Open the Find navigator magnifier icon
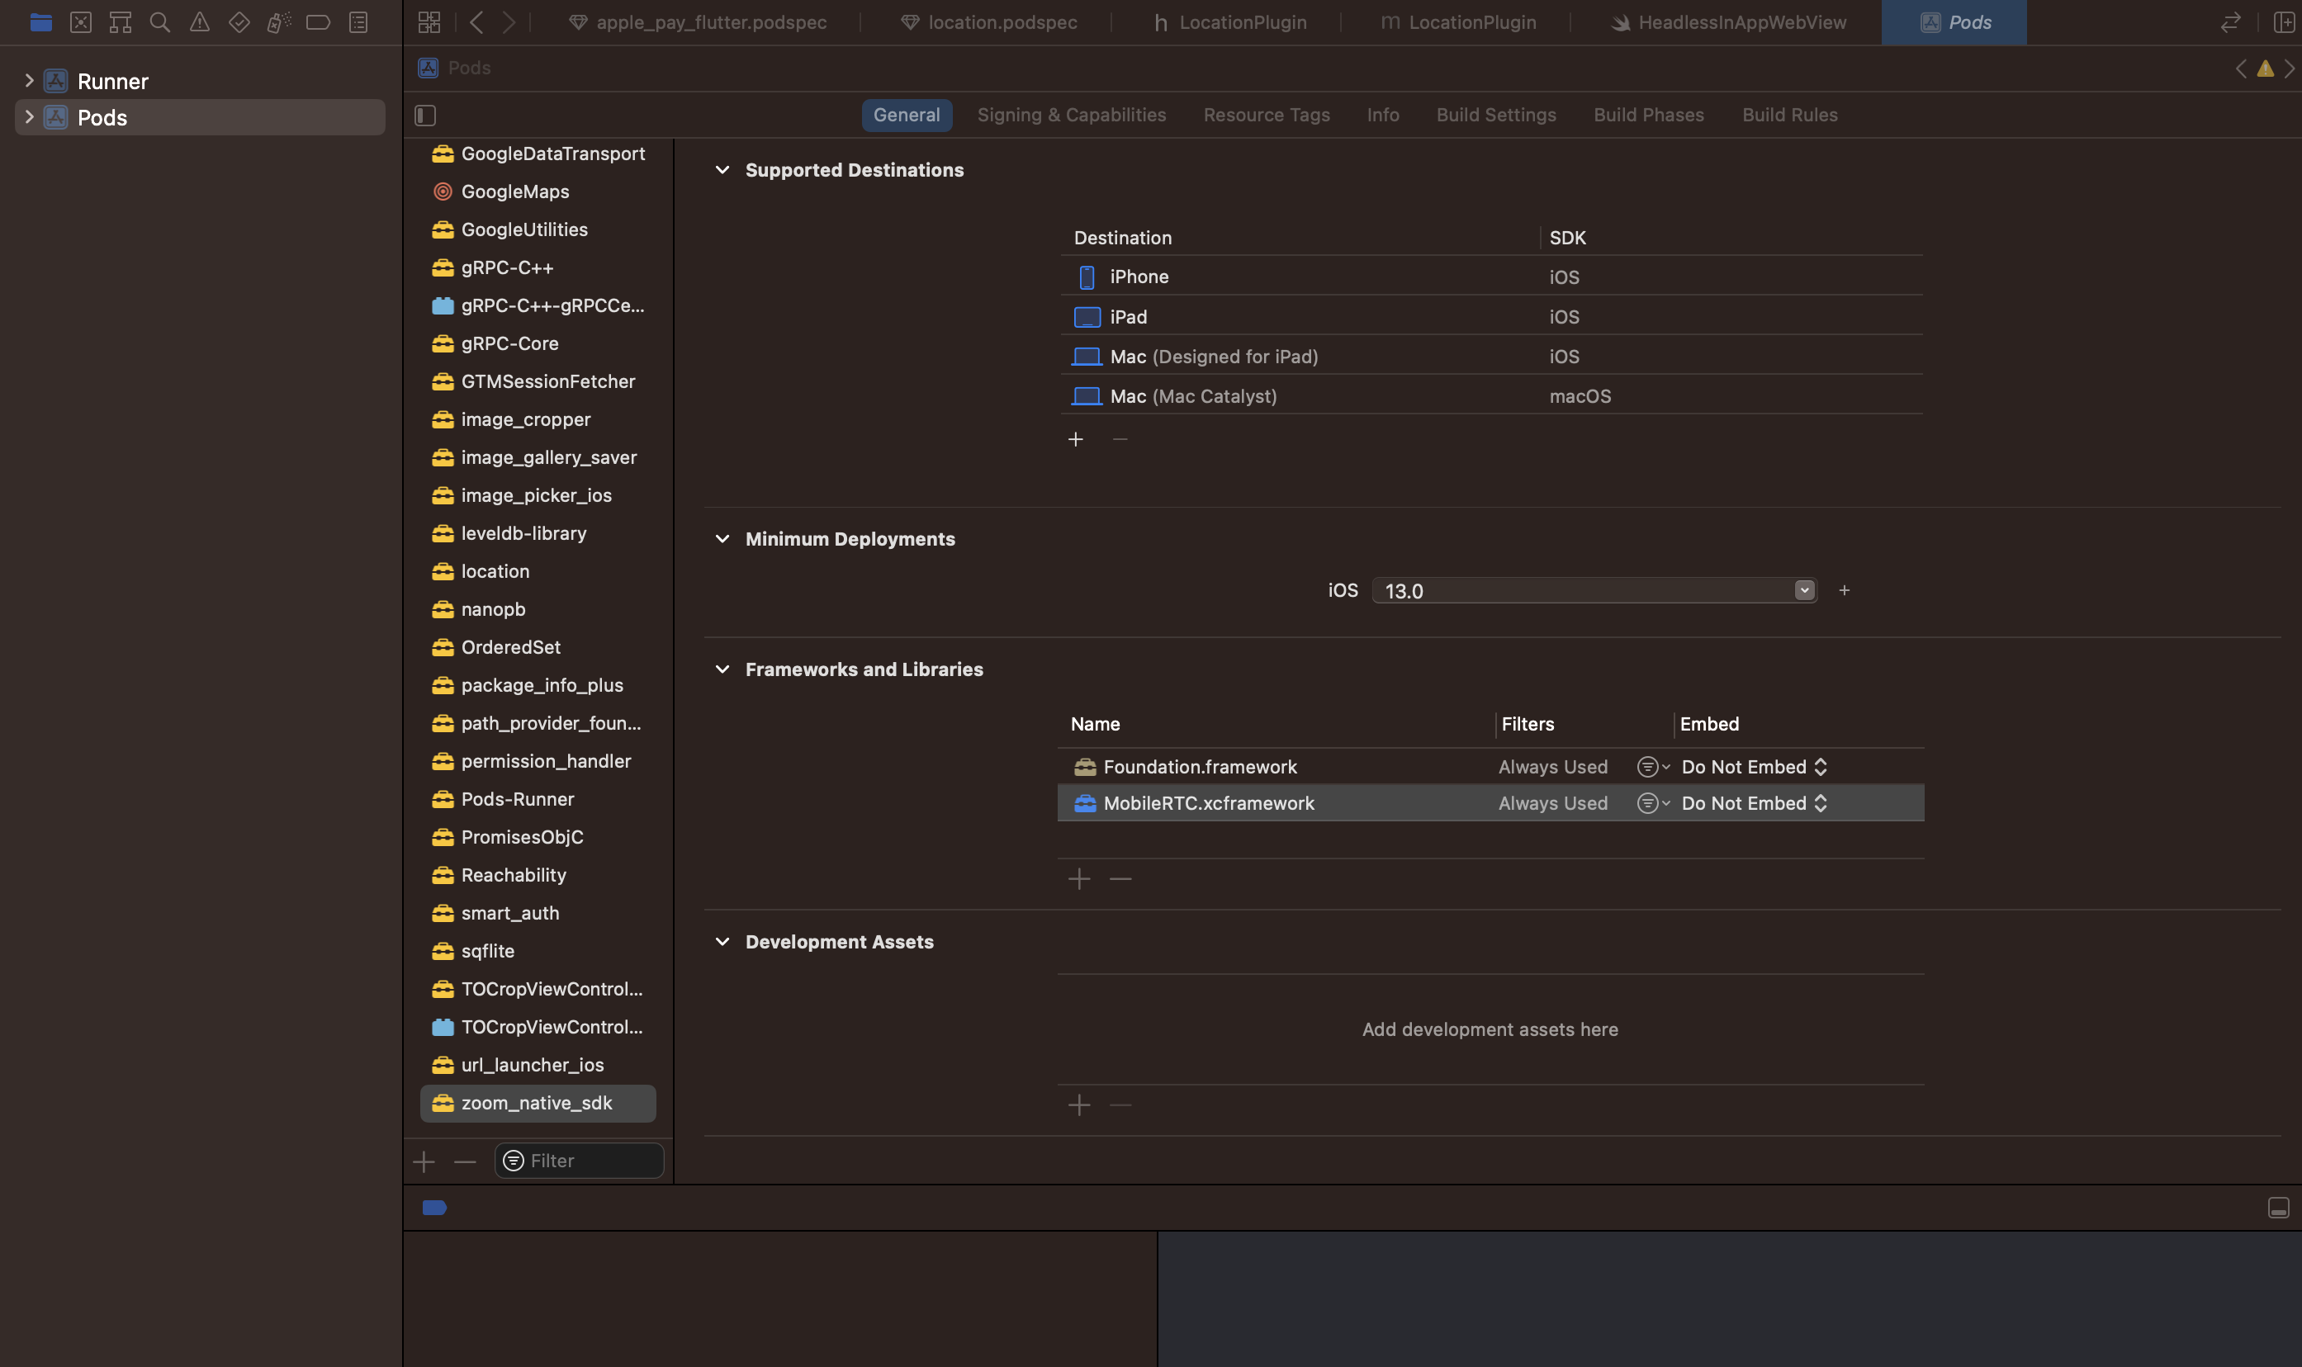Screen dimensions: 2302x1367 click(159, 22)
